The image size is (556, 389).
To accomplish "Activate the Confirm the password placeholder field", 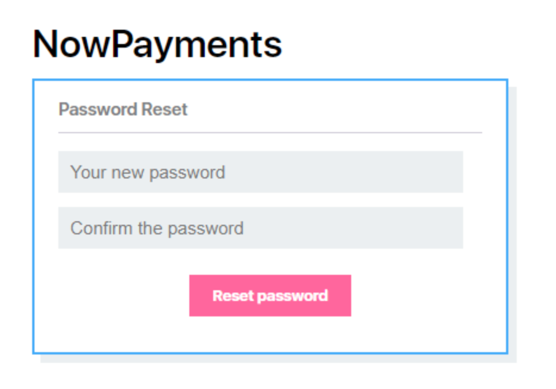I will [x=260, y=228].
